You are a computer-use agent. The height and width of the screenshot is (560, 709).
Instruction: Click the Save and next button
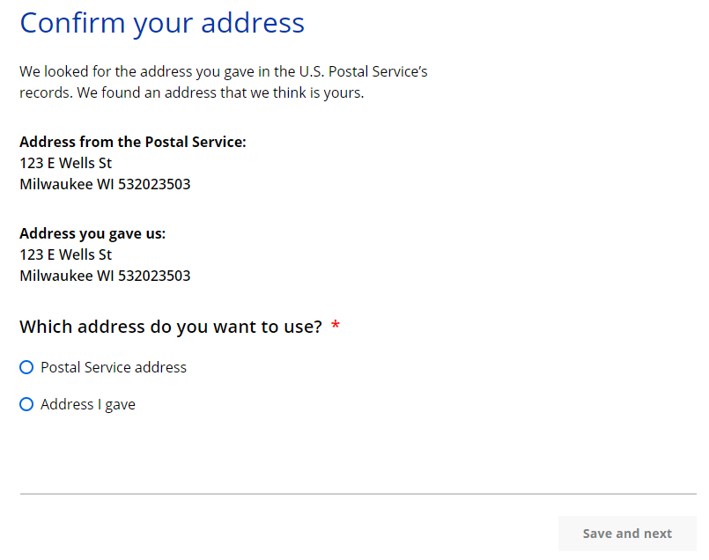tap(626, 534)
